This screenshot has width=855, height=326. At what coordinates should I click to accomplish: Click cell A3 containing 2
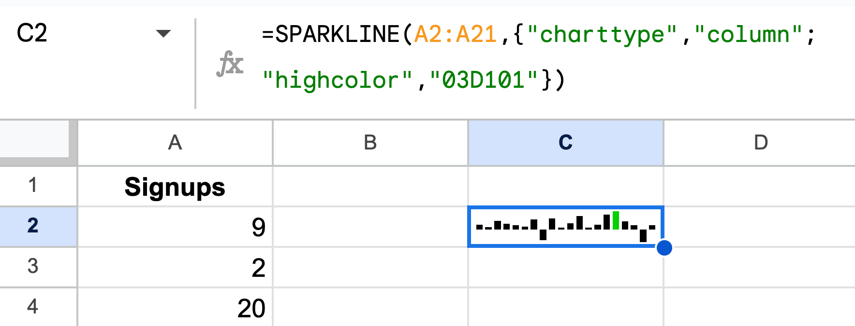pos(175,267)
